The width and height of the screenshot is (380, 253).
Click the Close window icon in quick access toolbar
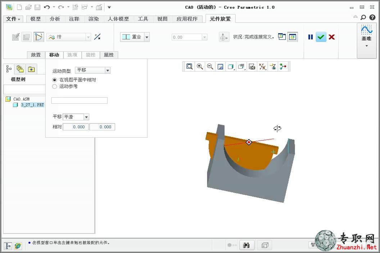click(x=99, y=7)
